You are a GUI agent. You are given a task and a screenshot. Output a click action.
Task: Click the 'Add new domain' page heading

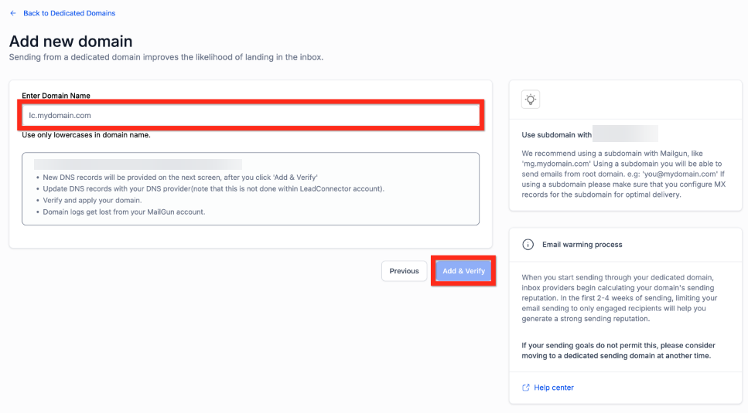click(x=70, y=41)
